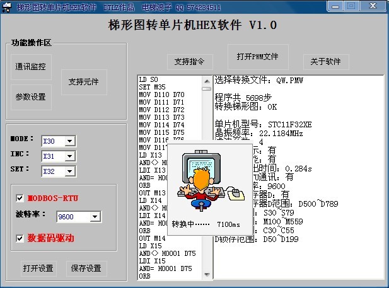Click the application icon in title bar
389x288 pixels.
point(8,7)
